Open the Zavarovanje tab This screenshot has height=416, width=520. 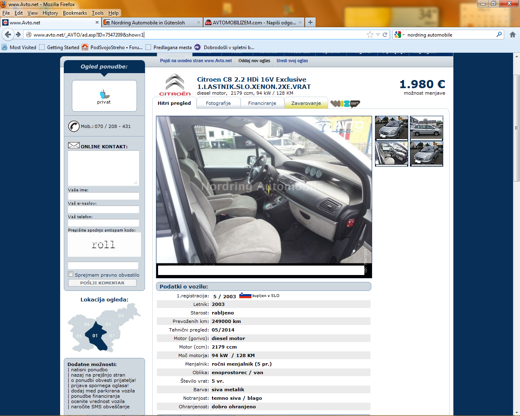coord(306,103)
